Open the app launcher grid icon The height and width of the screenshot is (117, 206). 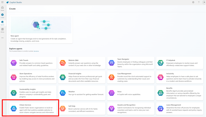(2, 2)
